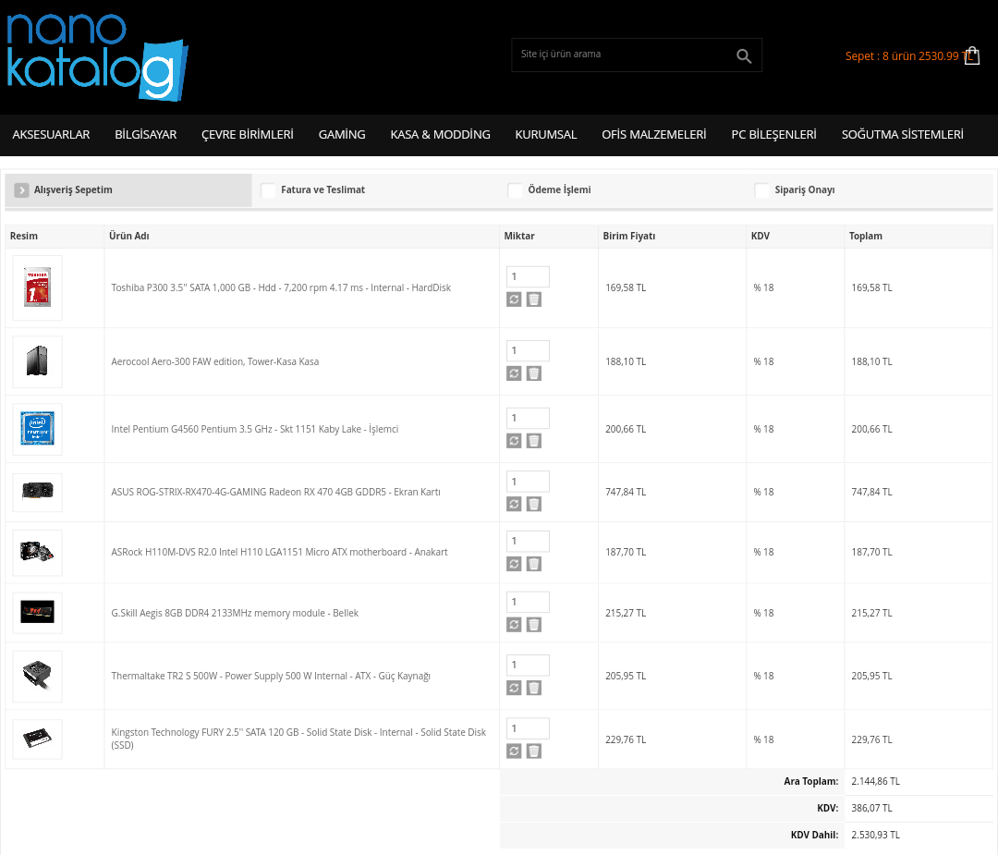998x855 pixels.
Task: Open the KURUMSAL menu
Action: (546, 134)
